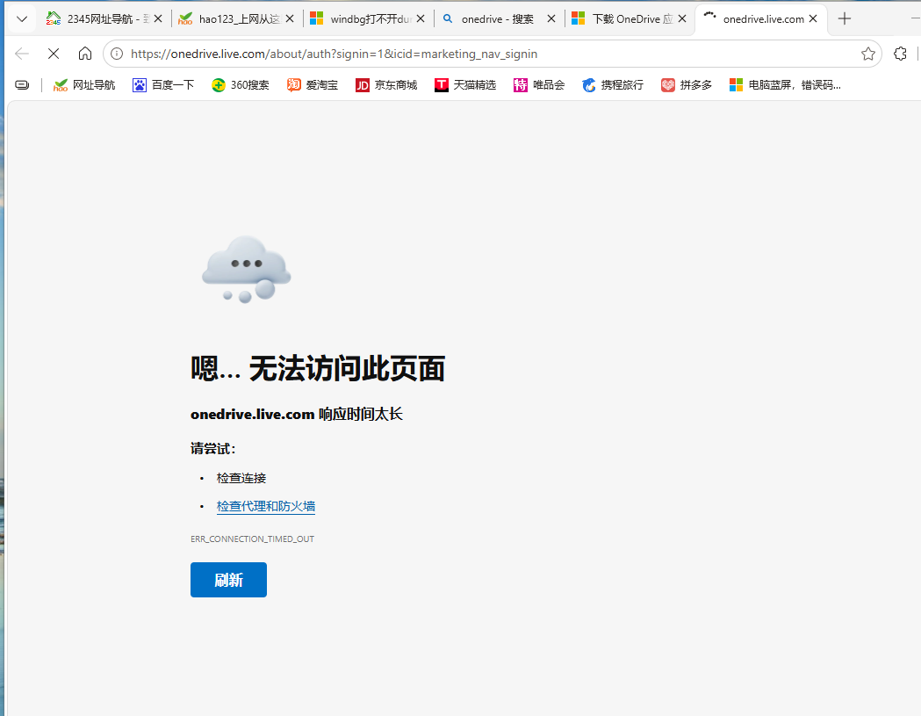
Task: Click the cloud error illustration
Action: (247, 270)
